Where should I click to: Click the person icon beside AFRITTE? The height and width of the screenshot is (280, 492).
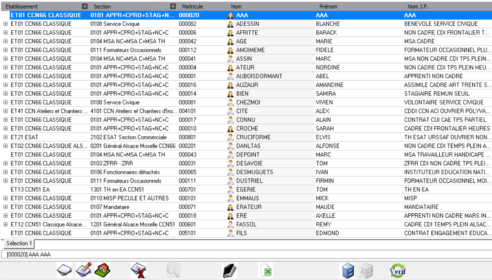(x=230, y=33)
